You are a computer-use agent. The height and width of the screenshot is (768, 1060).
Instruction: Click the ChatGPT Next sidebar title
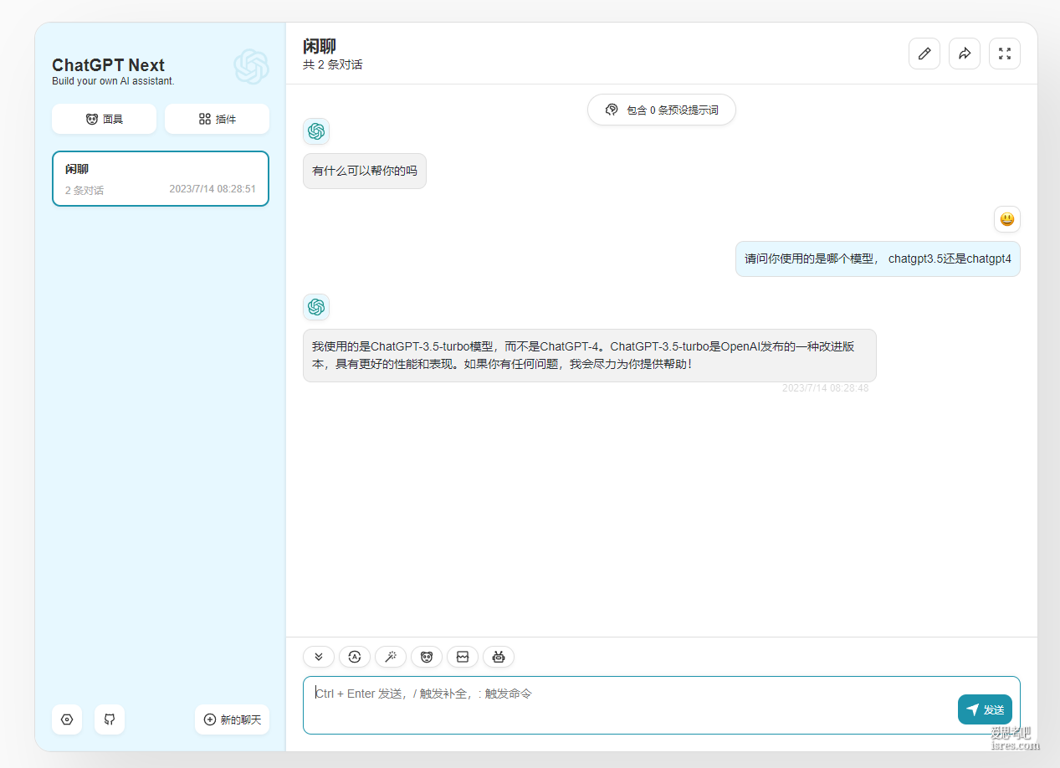109,65
